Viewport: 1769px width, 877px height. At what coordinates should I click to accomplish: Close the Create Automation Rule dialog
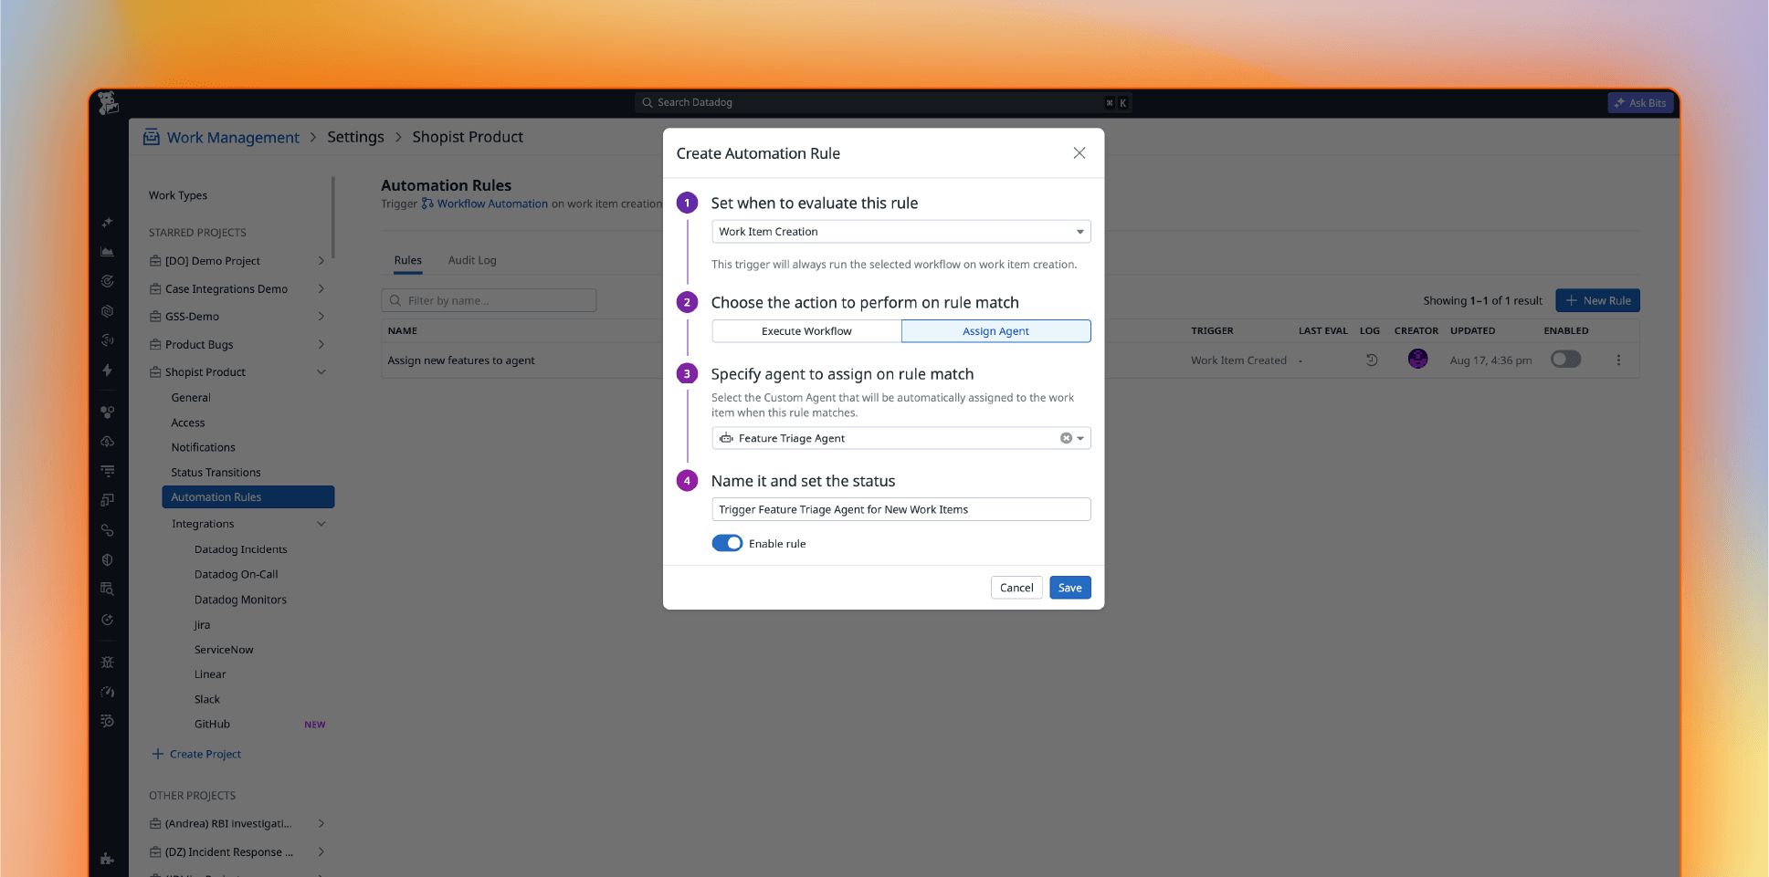[1079, 153]
